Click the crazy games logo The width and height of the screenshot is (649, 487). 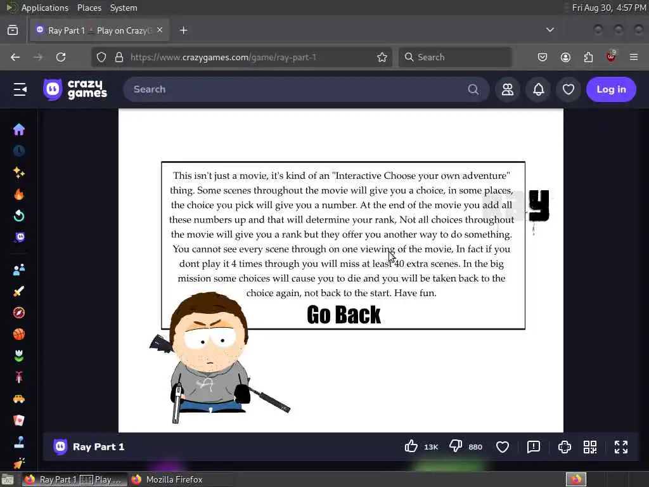[75, 89]
